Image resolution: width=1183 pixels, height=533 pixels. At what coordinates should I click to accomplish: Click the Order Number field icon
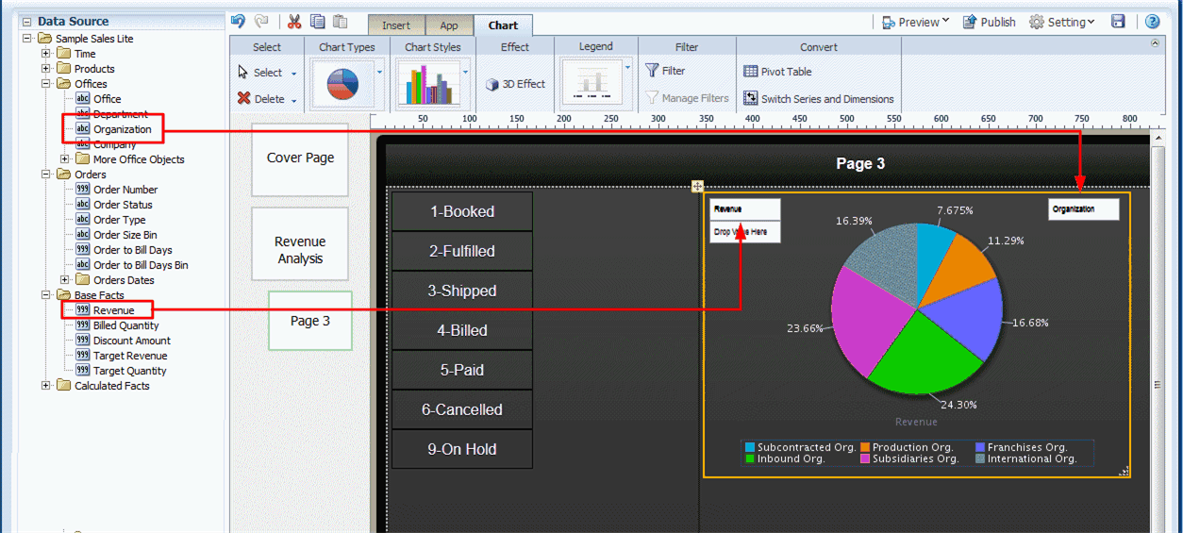pyautogui.click(x=82, y=190)
